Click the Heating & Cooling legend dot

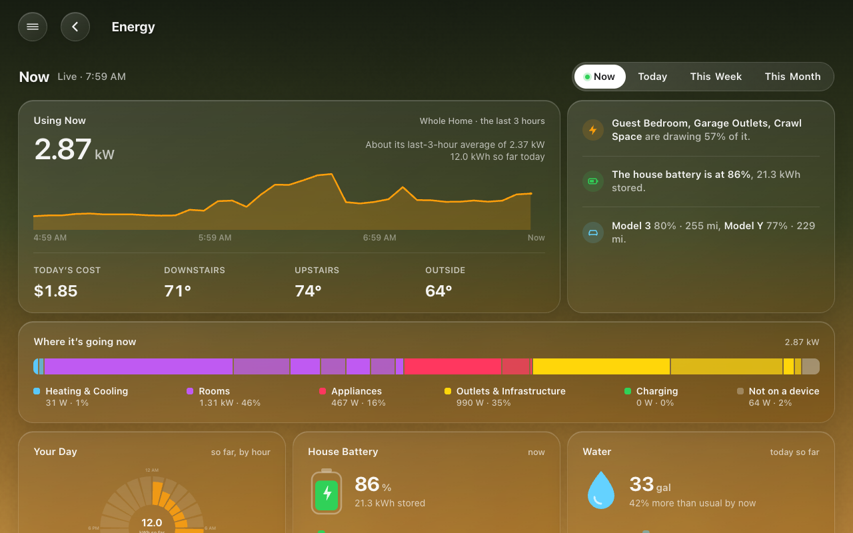coord(37,391)
